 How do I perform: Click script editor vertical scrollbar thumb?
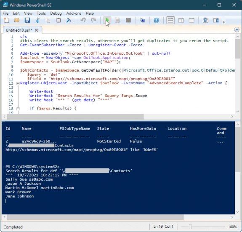click(x=237, y=48)
